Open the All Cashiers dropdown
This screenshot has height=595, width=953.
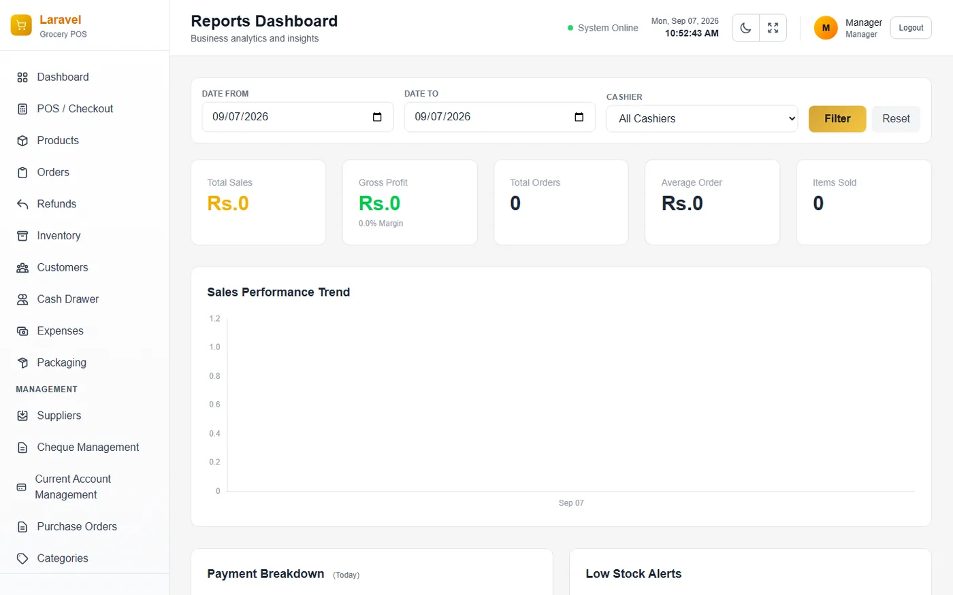pyautogui.click(x=702, y=118)
